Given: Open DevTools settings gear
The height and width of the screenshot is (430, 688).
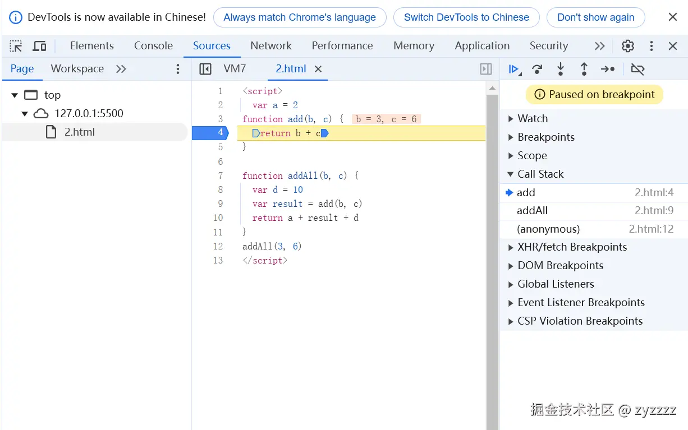Looking at the screenshot, I should (x=628, y=46).
